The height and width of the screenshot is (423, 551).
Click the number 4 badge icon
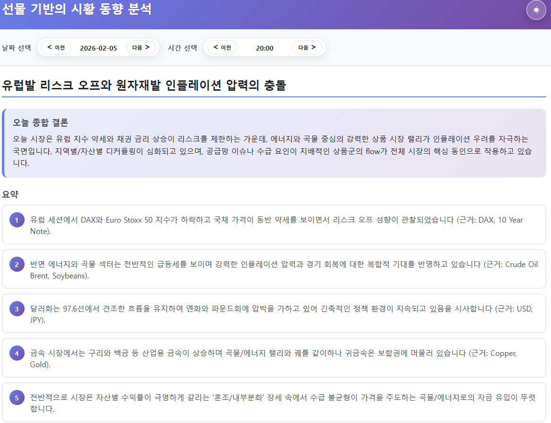(x=17, y=354)
